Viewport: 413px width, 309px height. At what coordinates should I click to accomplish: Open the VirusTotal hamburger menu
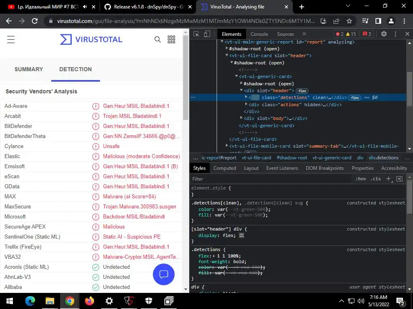[11, 39]
